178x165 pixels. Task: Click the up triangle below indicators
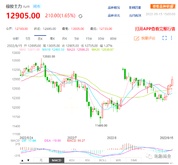click(22, 160)
